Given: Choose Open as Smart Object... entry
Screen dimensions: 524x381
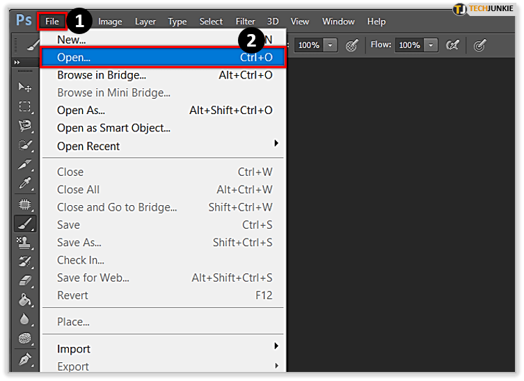Looking at the screenshot, I should [x=113, y=128].
